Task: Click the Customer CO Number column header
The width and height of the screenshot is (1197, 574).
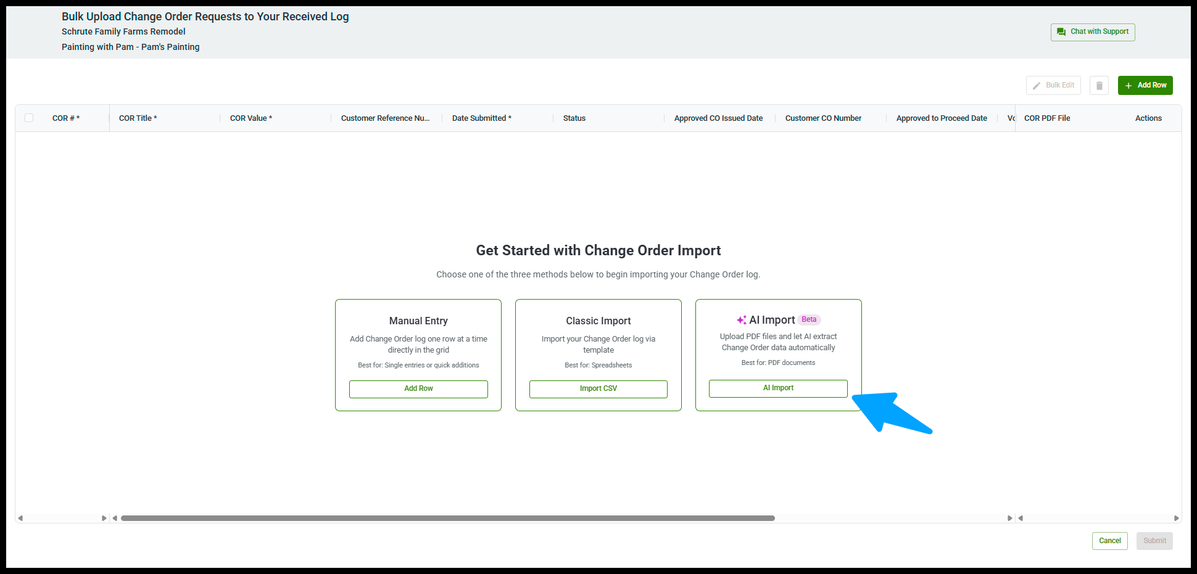Action: [823, 118]
